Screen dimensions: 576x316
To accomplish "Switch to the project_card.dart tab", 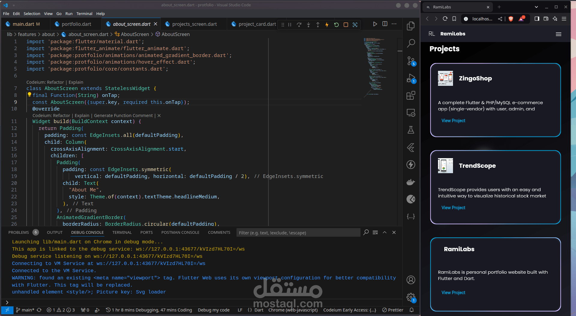I will [254, 24].
